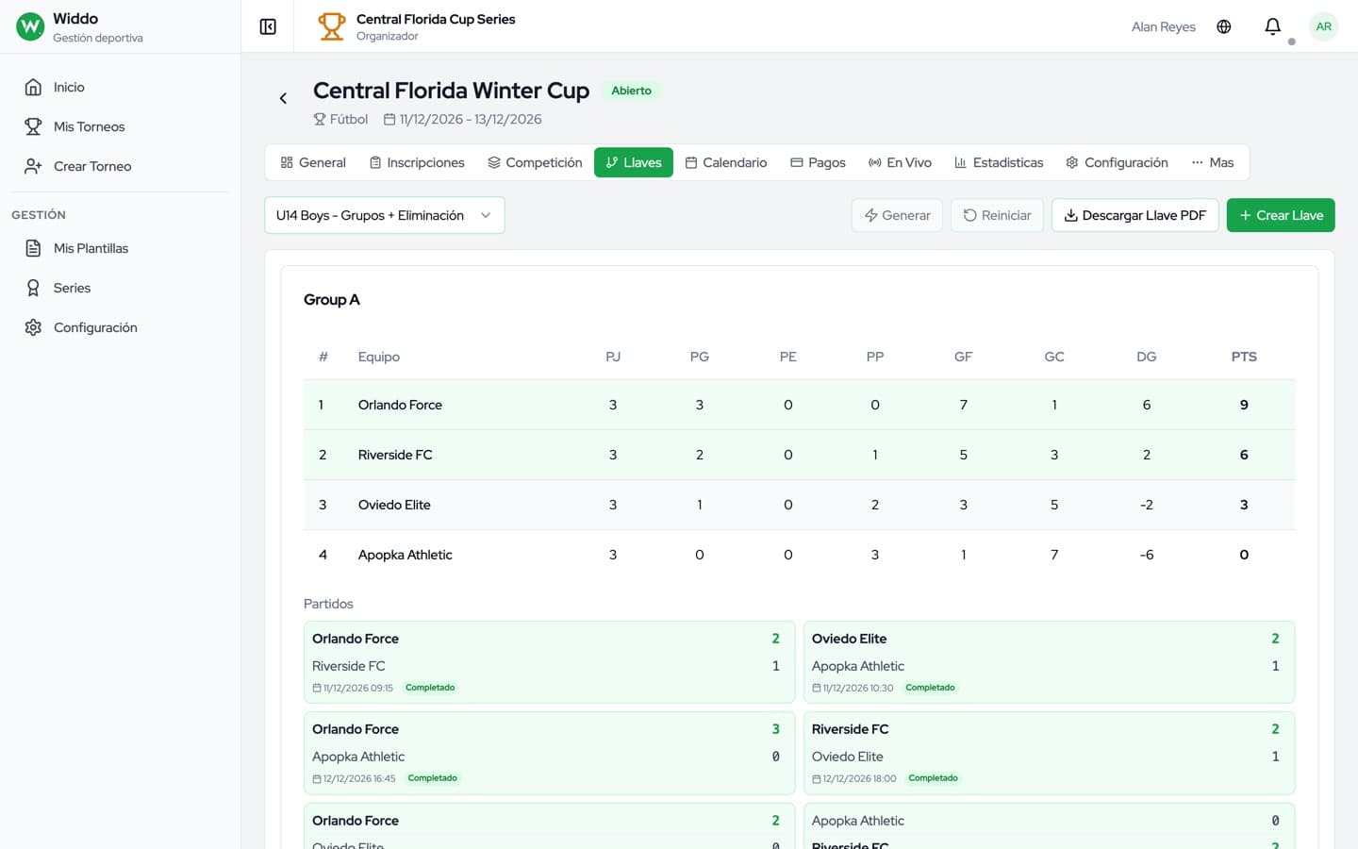Open Series in the sidebar

[x=120, y=288]
